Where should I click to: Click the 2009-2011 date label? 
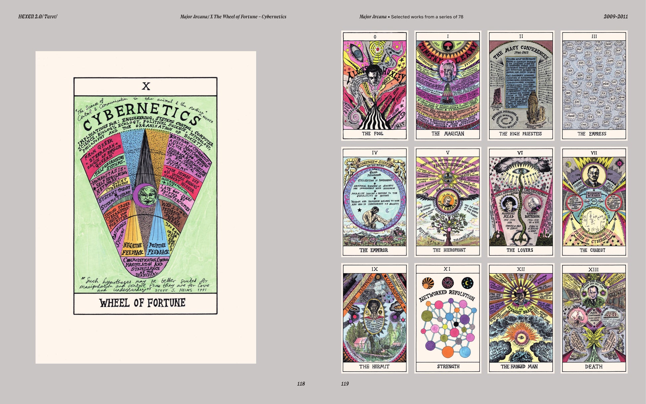(x=615, y=17)
